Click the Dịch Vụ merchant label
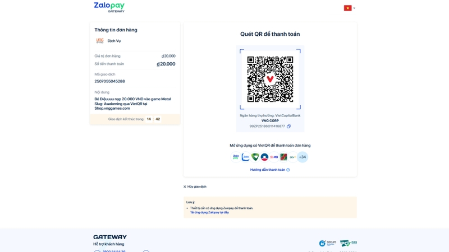This screenshot has height=252, width=449. pyautogui.click(x=114, y=41)
